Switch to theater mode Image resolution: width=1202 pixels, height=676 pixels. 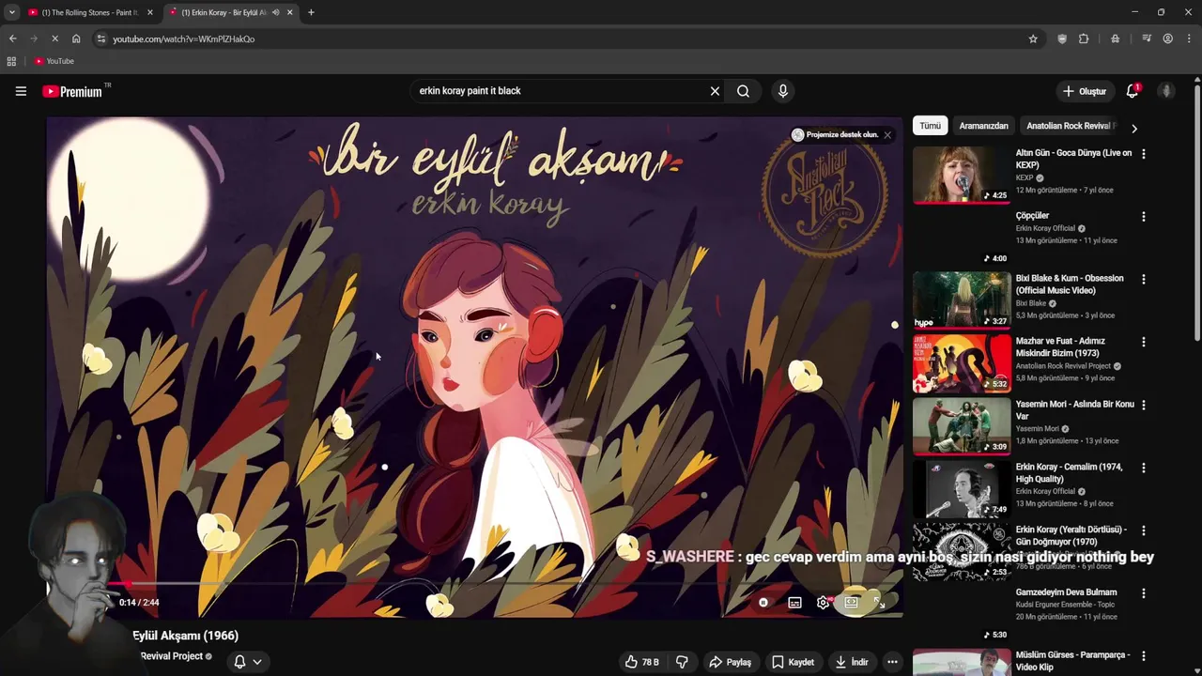(851, 603)
